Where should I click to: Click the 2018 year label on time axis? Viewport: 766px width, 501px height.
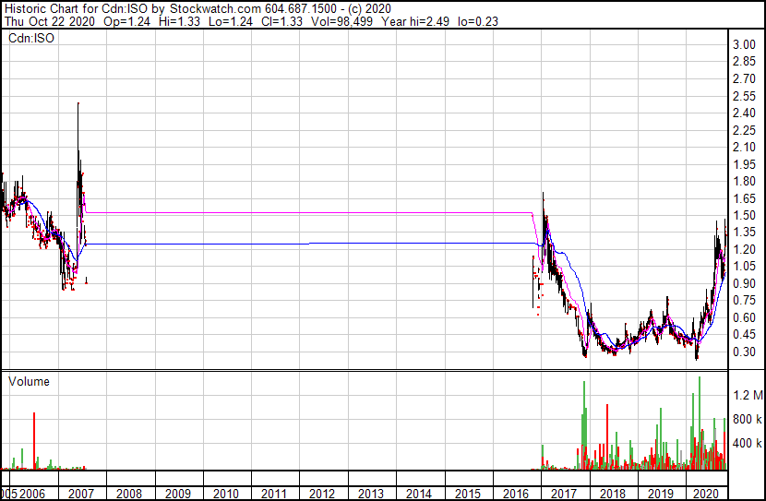(612, 494)
